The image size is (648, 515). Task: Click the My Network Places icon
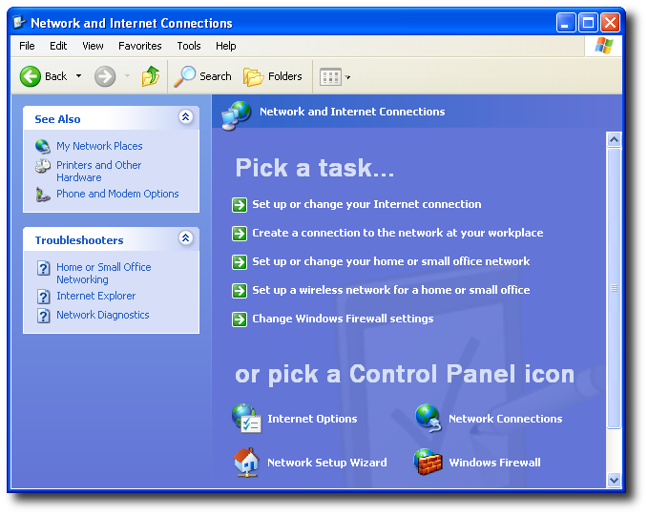pyautogui.click(x=43, y=146)
